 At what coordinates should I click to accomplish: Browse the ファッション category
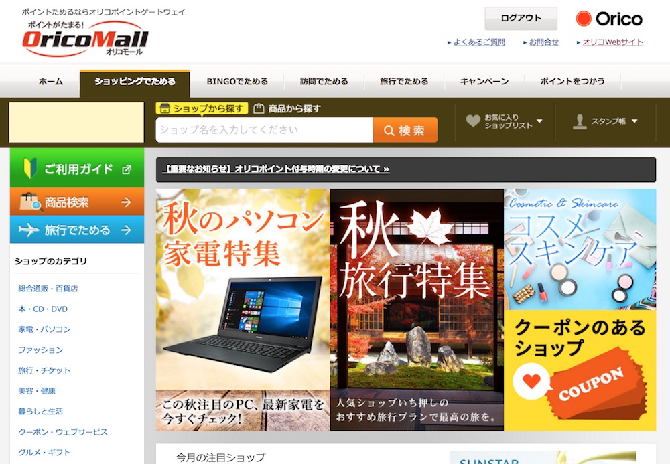41,350
